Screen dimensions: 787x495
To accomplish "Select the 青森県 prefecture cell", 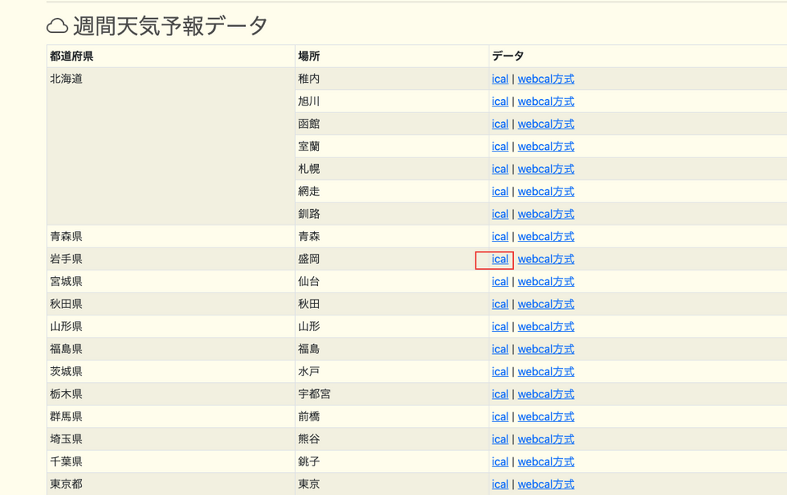I will (171, 237).
